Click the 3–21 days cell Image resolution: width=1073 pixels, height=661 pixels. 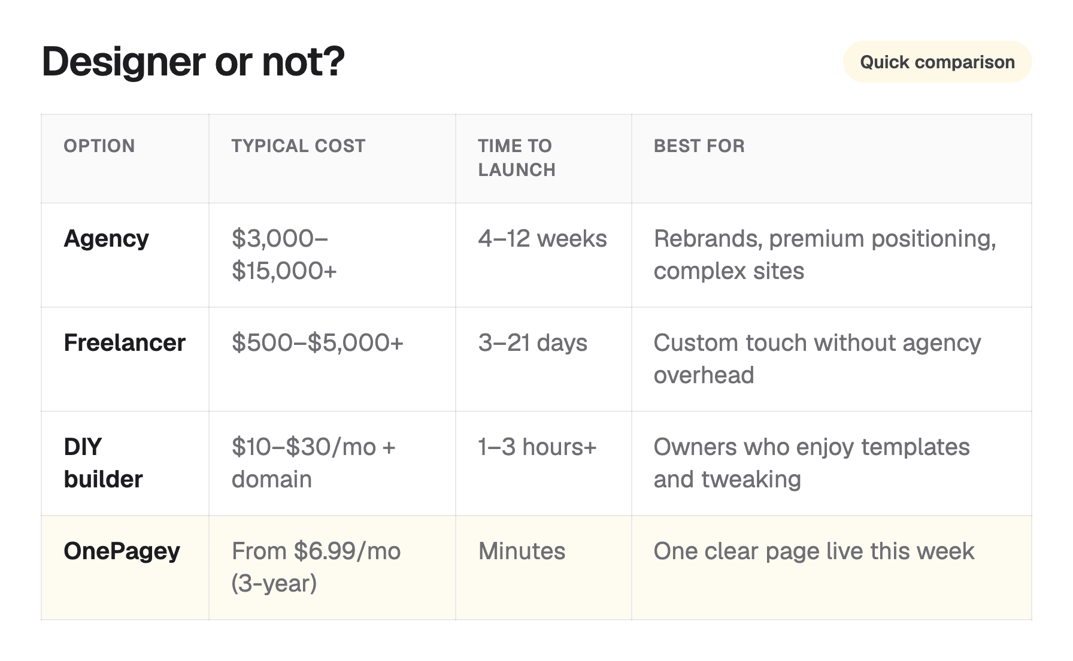pos(544,359)
